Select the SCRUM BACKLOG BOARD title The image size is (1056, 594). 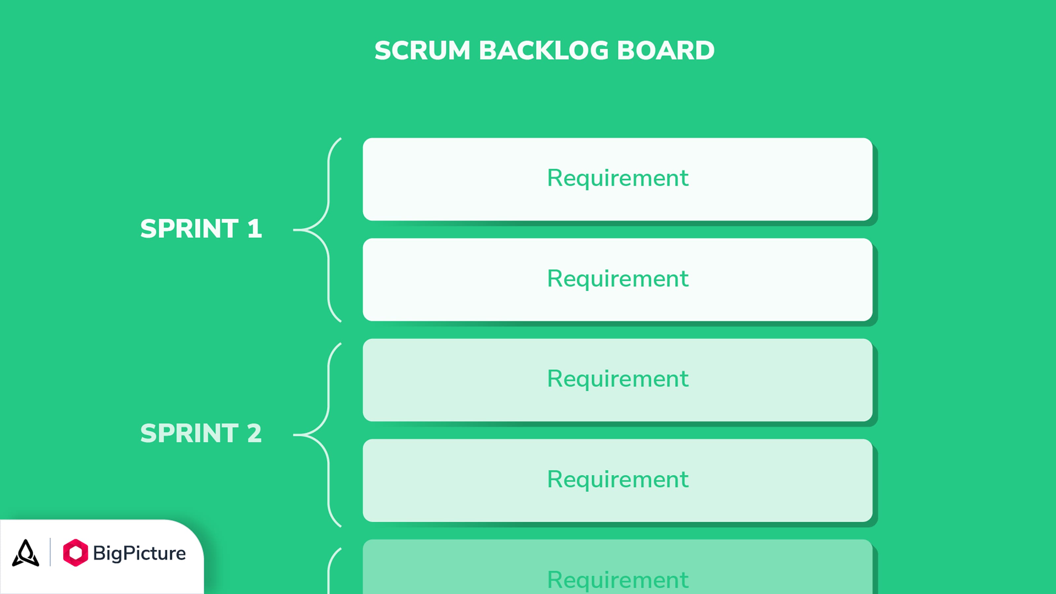pyautogui.click(x=544, y=50)
